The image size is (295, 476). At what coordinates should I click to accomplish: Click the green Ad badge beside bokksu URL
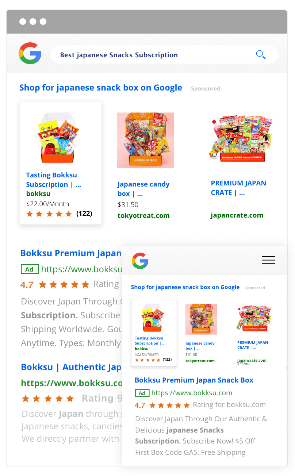point(30,269)
